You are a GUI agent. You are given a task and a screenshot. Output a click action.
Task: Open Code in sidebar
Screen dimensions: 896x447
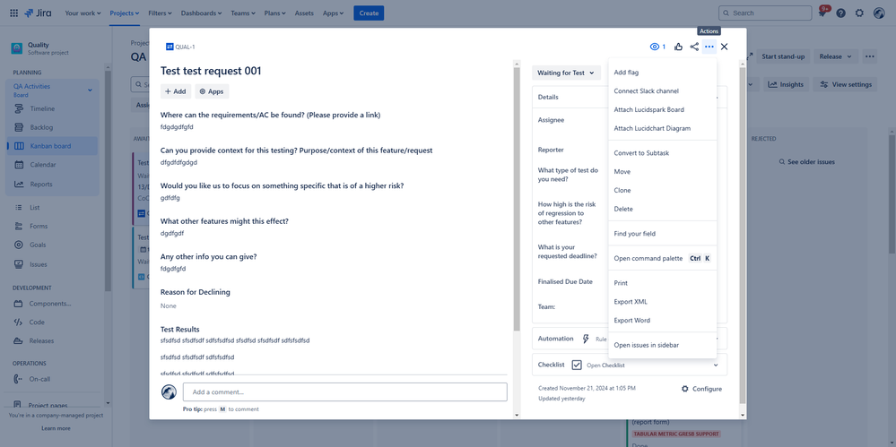tap(53, 322)
